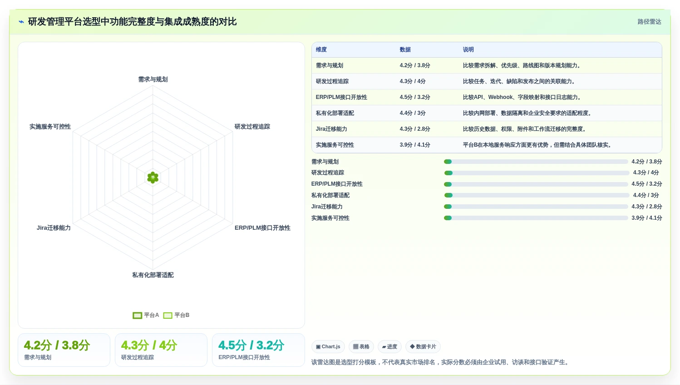Click the 进度 tag
Image resolution: width=680 pixels, height=385 pixels.
pos(389,347)
